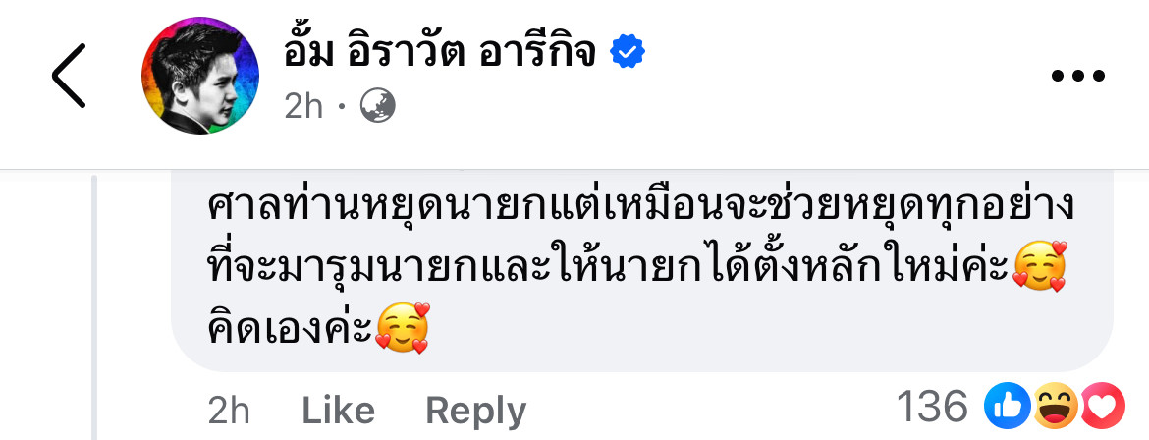This screenshot has height=440, width=1149.
Task: Click the globe public-audience icon
Action: coord(378,107)
